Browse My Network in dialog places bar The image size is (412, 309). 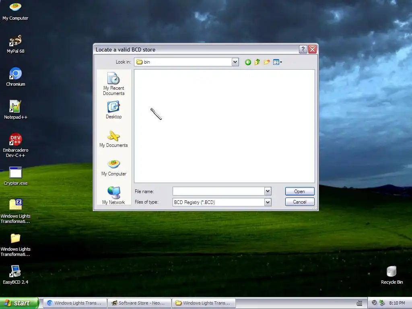point(113,196)
